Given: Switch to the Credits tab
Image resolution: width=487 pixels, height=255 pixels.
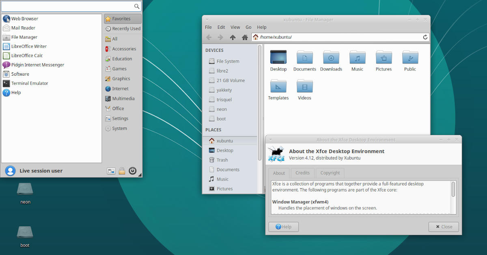Looking at the screenshot, I should coord(302,173).
